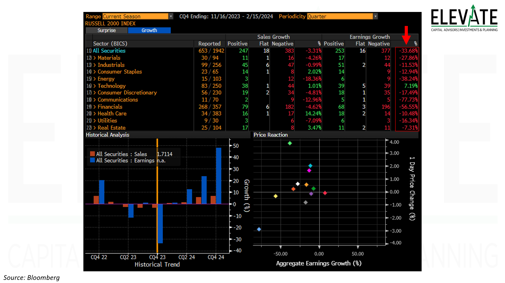Click Financials reported count 268 / 357
This screenshot has width=505, height=283.
[x=210, y=107]
